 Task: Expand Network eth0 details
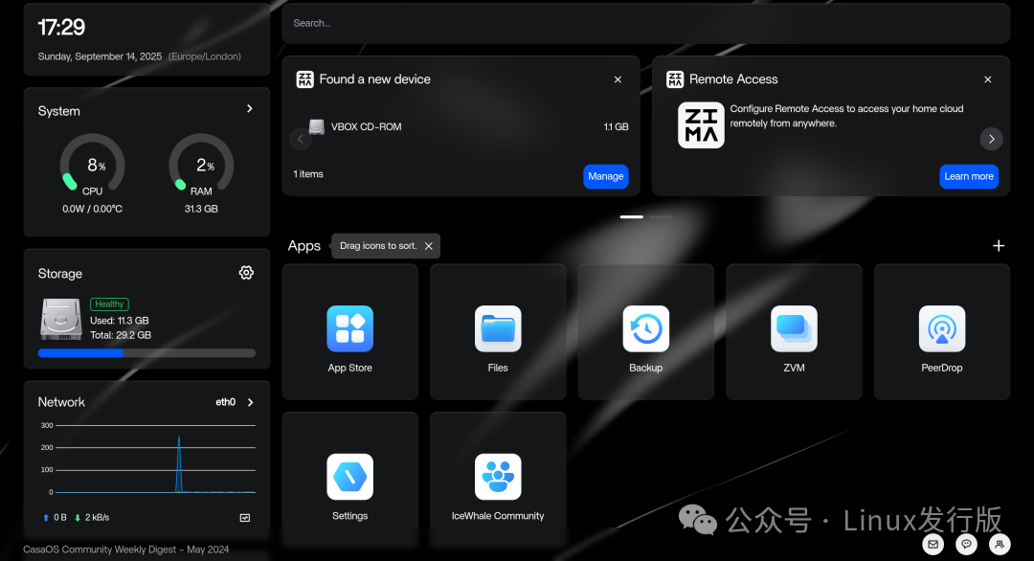coord(250,402)
